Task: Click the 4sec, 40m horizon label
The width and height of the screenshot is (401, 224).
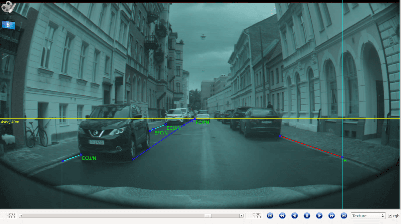Action: 10,122
